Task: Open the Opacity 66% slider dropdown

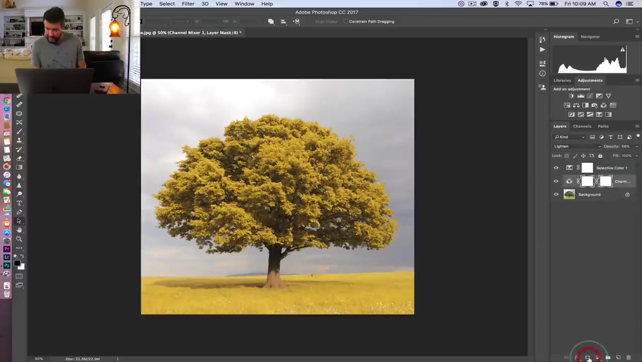Action: click(x=636, y=146)
